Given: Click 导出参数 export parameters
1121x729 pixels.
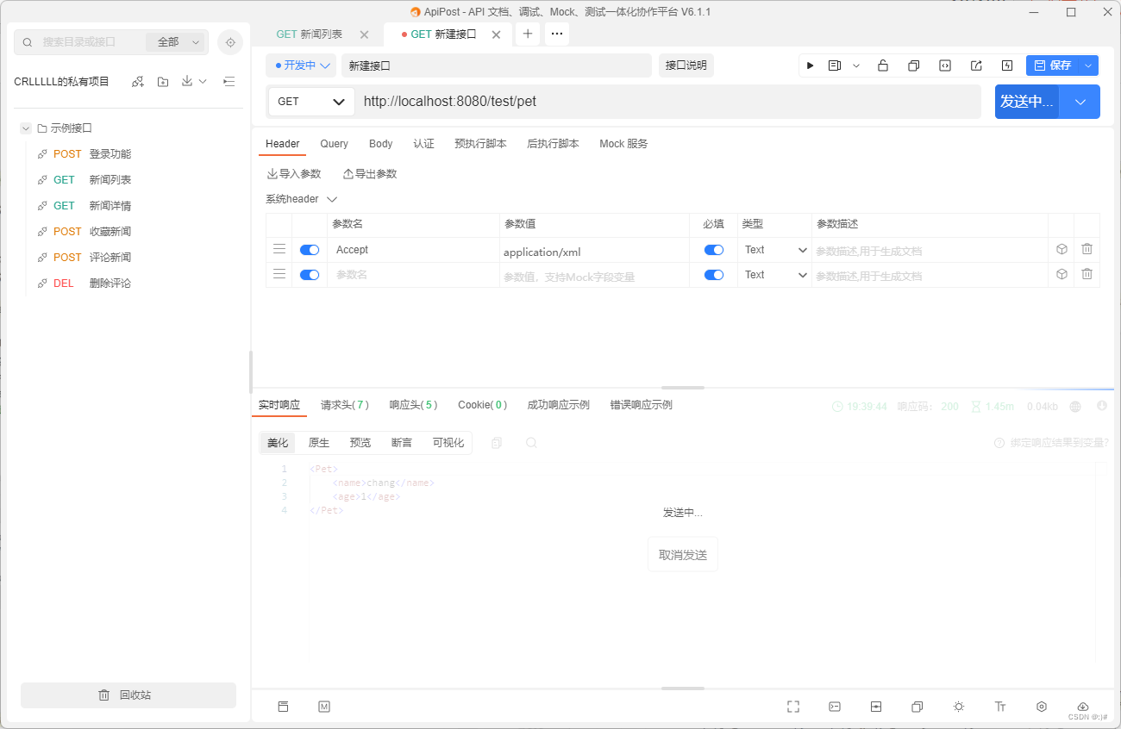Looking at the screenshot, I should [x=370, y=174].
